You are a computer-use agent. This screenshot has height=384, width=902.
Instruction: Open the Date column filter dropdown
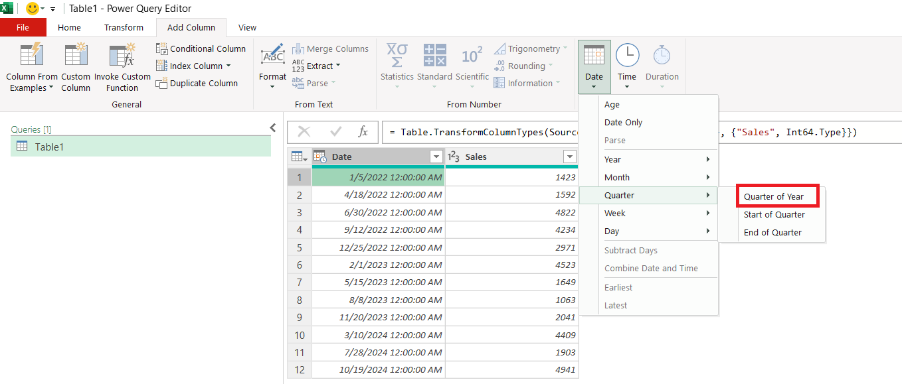[436, 157]
